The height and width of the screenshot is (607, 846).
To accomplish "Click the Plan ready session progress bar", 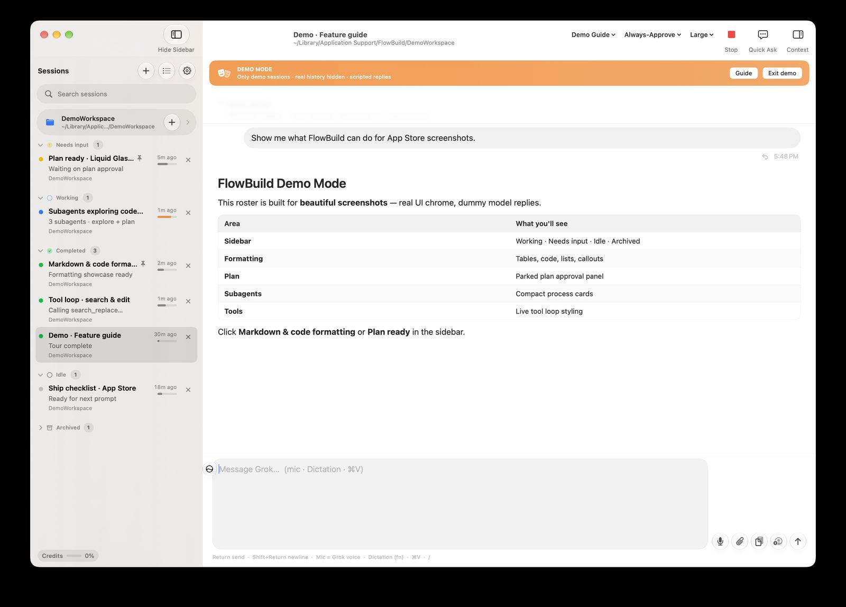I will 167,164.
